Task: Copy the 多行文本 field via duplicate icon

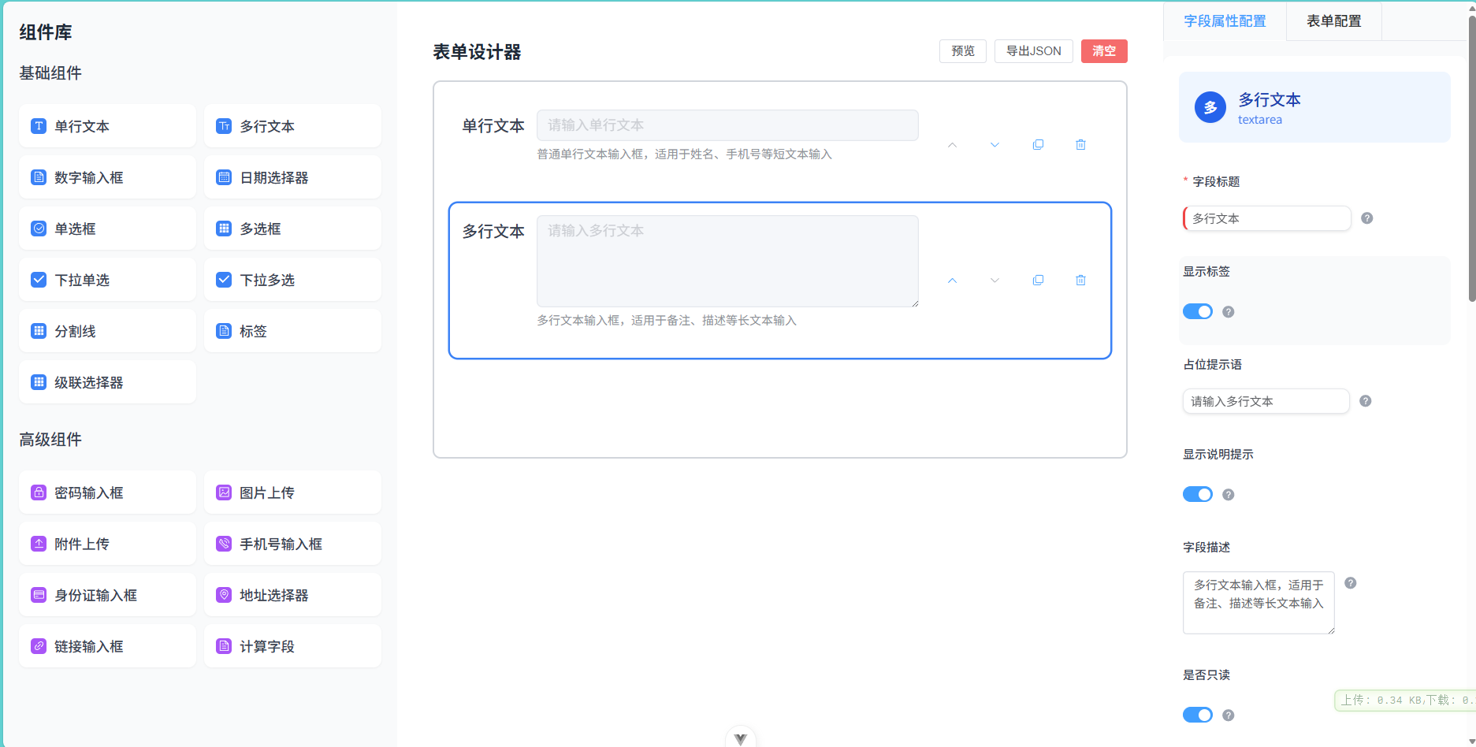Action: (1038, 281)
